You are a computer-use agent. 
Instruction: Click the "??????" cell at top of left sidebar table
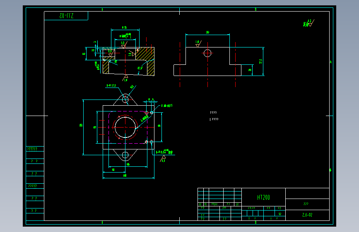35,149
